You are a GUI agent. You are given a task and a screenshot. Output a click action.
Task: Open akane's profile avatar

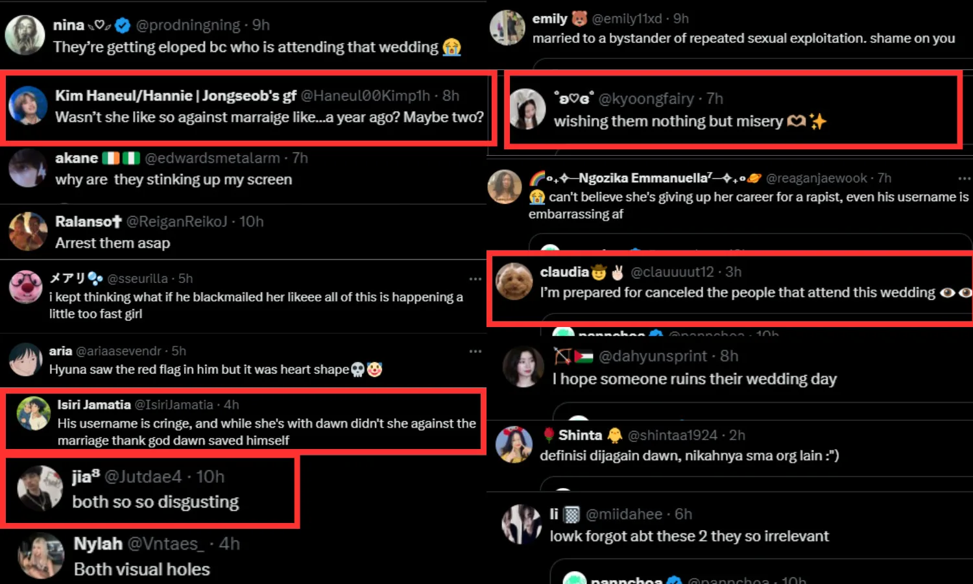tap(28, 168)
